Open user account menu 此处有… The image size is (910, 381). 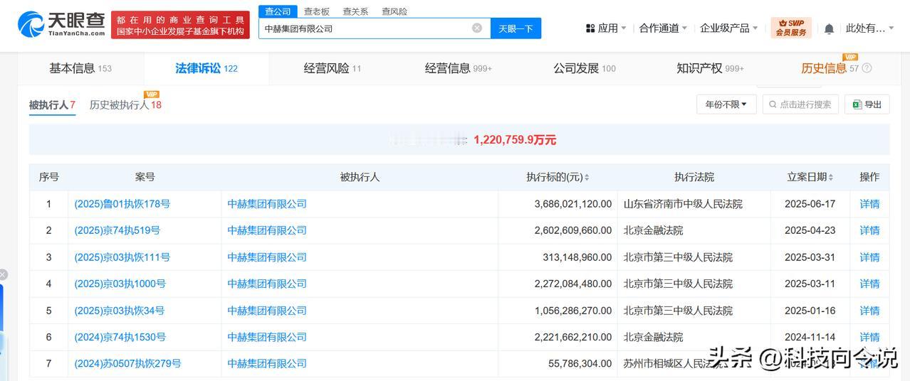point(870,28)
